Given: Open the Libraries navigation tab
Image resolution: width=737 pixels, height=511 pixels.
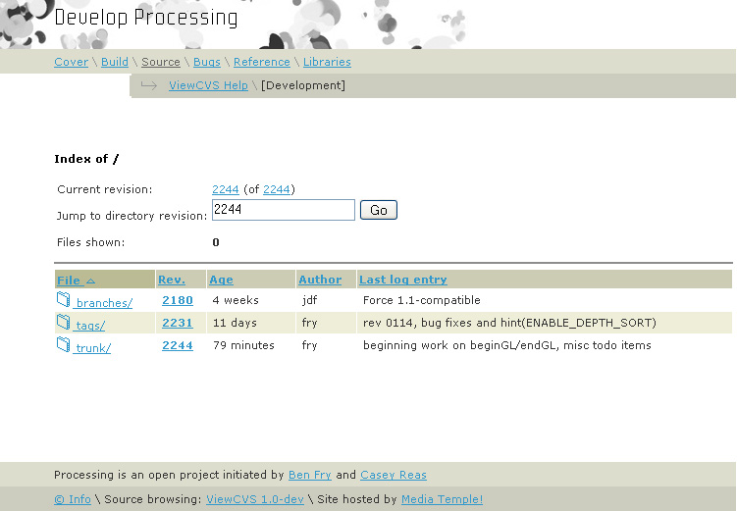Looking at the screenshot, I should point(327,62).
